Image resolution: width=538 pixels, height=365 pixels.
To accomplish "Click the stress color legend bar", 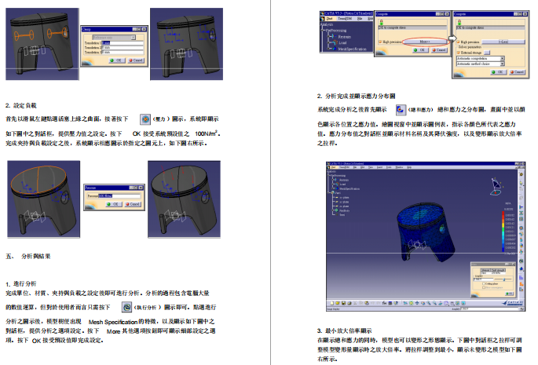I will (503, 232).
